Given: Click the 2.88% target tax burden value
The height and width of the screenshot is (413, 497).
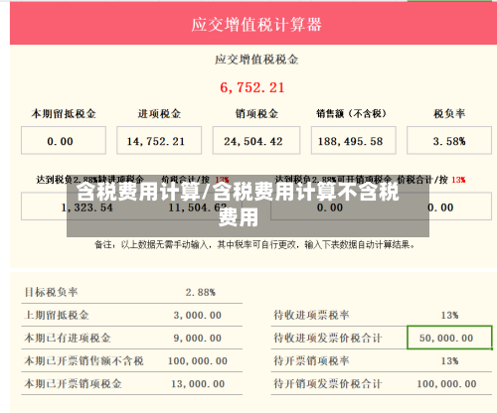Looking at the screenshot, I should (x=201, y=292).
